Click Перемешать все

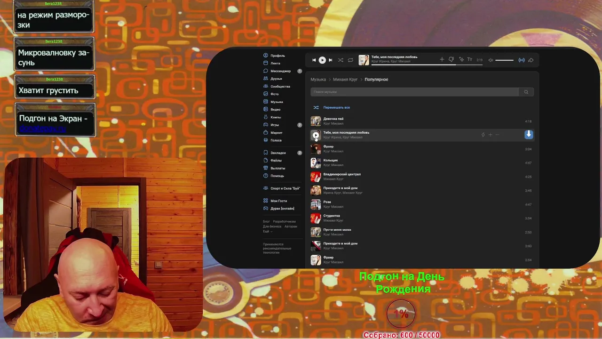point(332,107)
